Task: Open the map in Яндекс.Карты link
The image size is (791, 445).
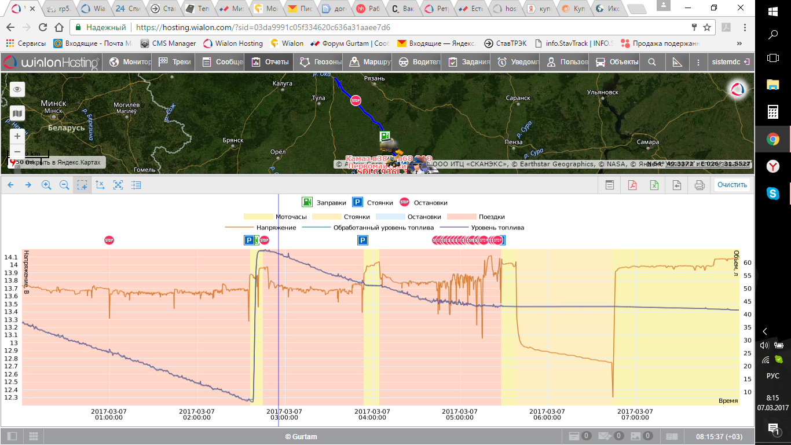Action: click(59, 162)
